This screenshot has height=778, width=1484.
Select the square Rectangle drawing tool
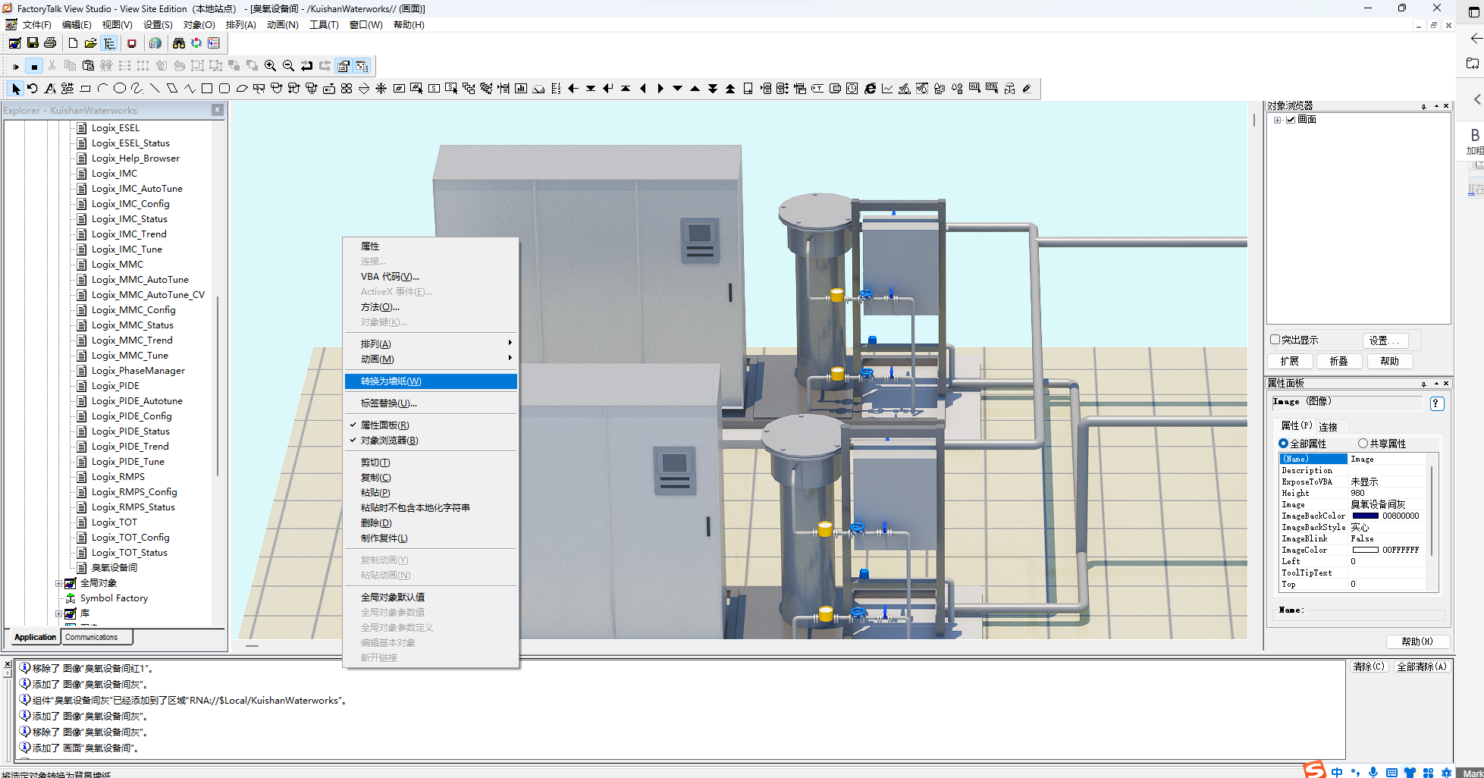[207, 89]
